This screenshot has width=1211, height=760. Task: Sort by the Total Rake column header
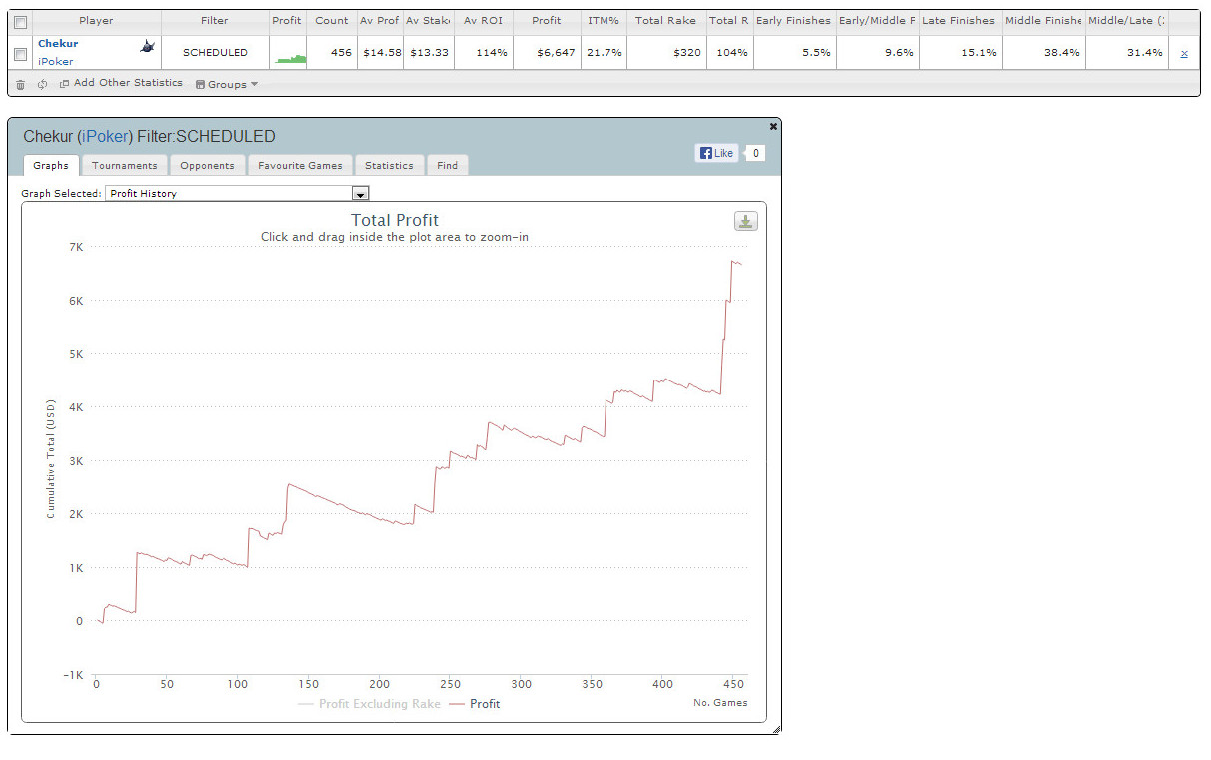tap(665, 20)
